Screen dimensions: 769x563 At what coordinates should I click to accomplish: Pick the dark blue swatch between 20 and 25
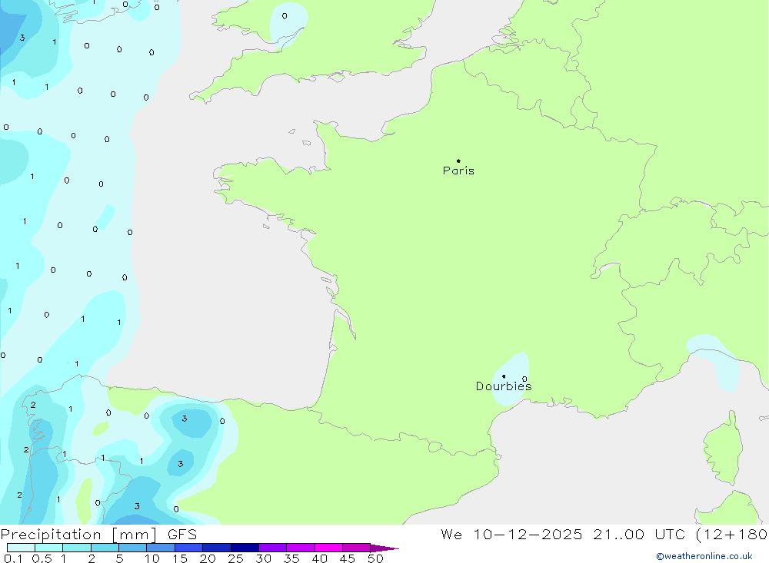pos(217,548)
